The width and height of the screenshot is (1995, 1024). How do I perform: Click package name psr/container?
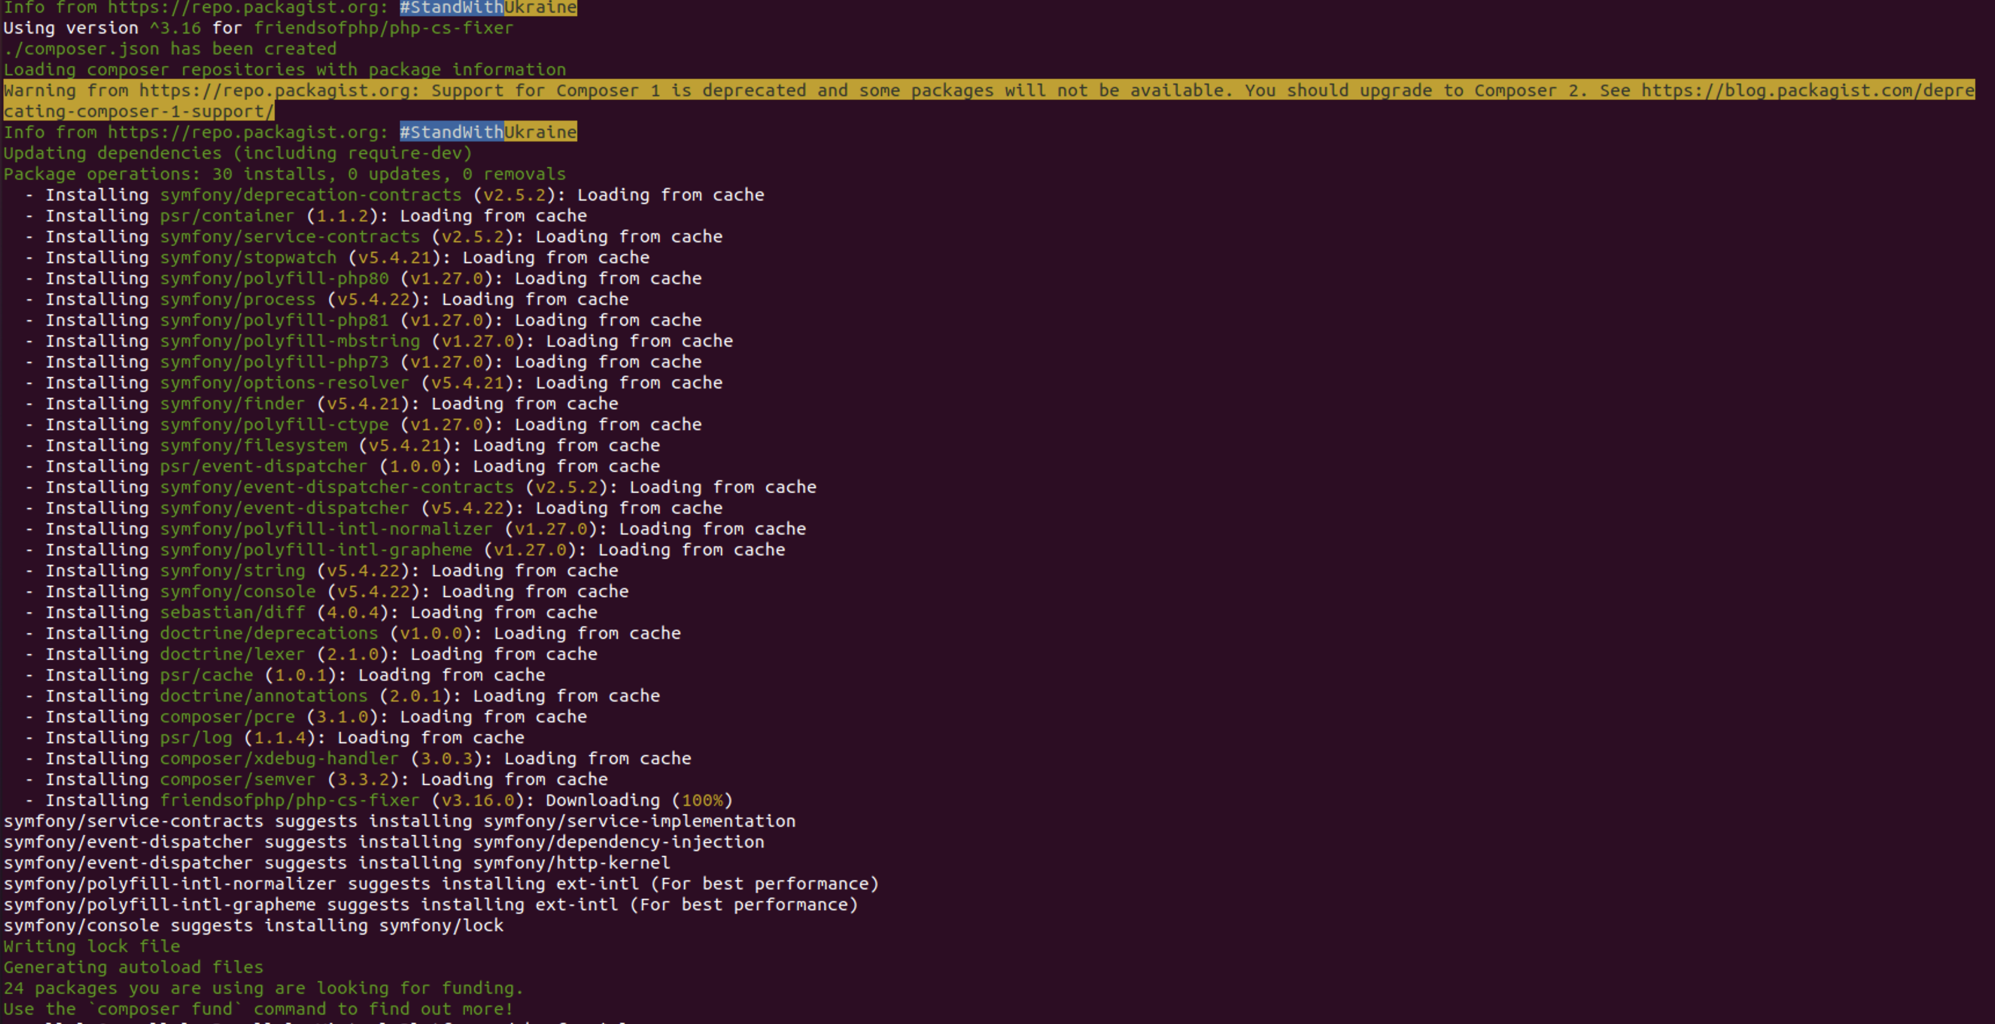point(227,216)
